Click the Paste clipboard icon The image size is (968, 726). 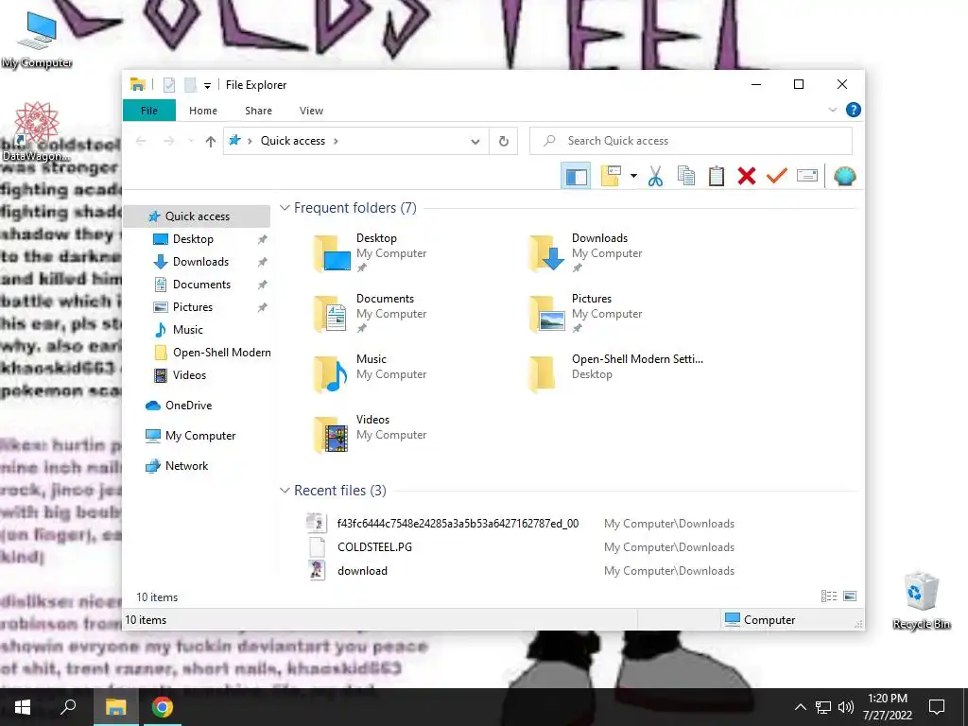pyautogui.click(x=717, y=177)
